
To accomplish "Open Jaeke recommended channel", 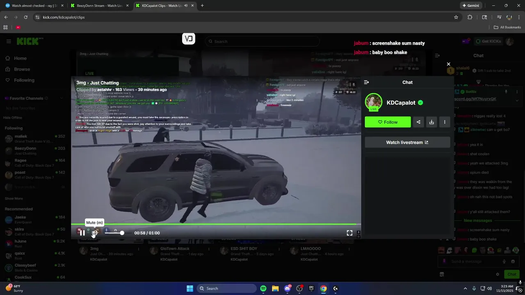I will click(35, 219).
